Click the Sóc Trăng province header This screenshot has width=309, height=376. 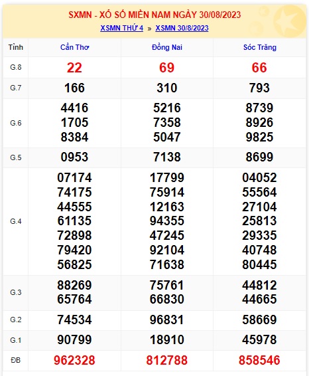[x=260, y=47]
